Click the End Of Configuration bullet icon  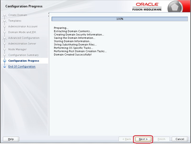pos(5,67)
